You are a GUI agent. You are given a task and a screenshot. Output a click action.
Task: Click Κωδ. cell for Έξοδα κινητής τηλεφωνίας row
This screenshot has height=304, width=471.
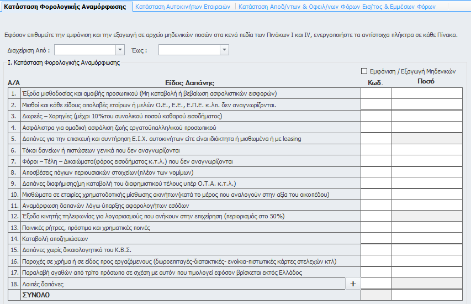(376, 216)
